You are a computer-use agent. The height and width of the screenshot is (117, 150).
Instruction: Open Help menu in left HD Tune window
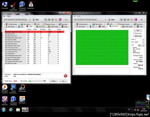click(9, 16)
